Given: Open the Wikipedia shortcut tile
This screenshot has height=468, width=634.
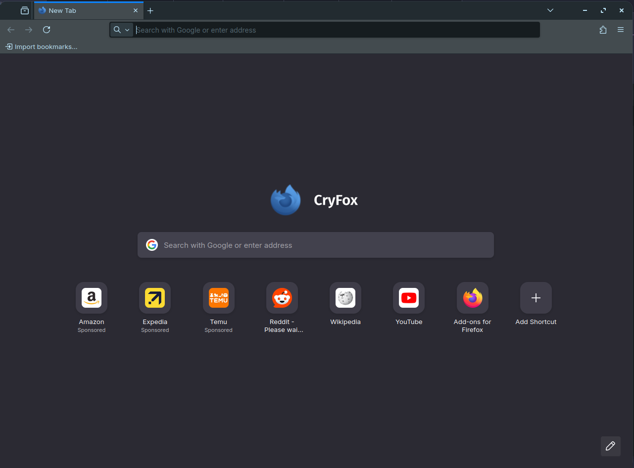Looking at the screenshot, I should click(345, 298).
